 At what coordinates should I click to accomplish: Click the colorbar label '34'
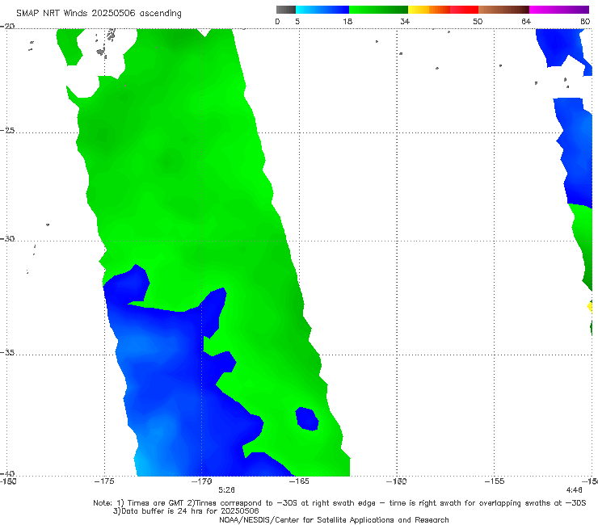tap(405, 21)
